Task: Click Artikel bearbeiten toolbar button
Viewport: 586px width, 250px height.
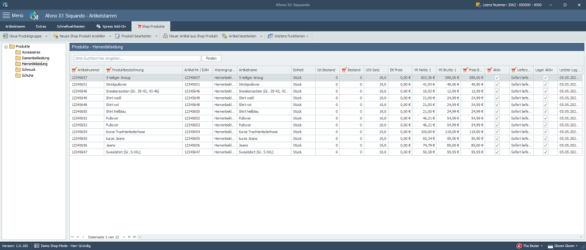Action: pyautogui.click(x=239, y=36)
